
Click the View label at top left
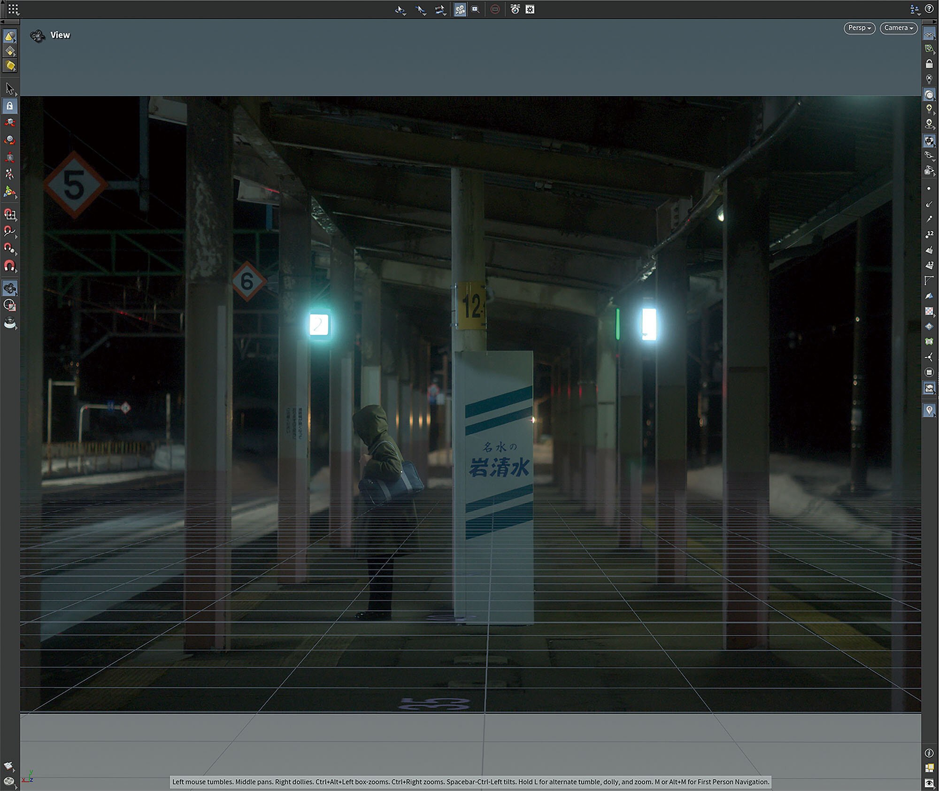click(60, 35)
